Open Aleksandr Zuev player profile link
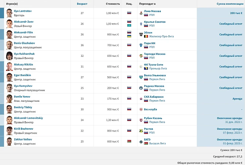 (x=23, y=22)
